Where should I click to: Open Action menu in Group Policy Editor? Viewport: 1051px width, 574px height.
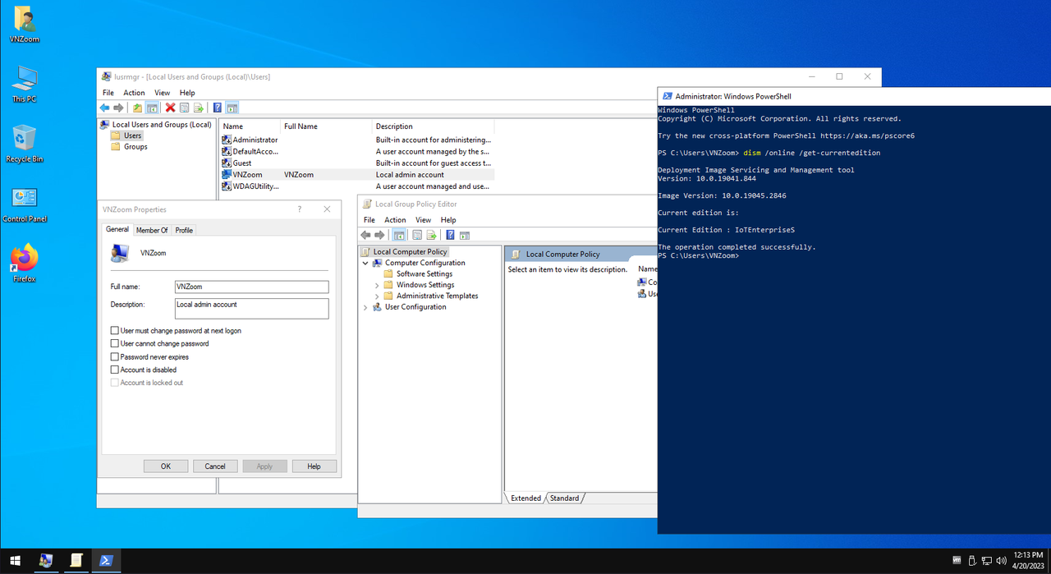click(x=395, y=220)
